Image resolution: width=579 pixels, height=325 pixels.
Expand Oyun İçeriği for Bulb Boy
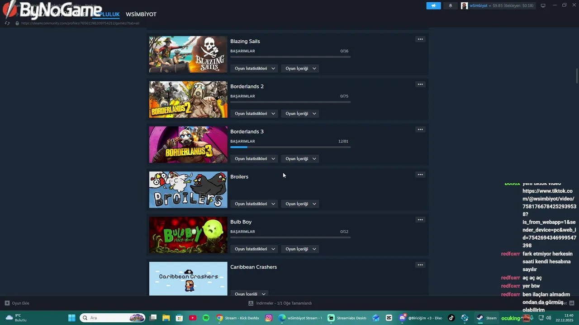point(300,249)
